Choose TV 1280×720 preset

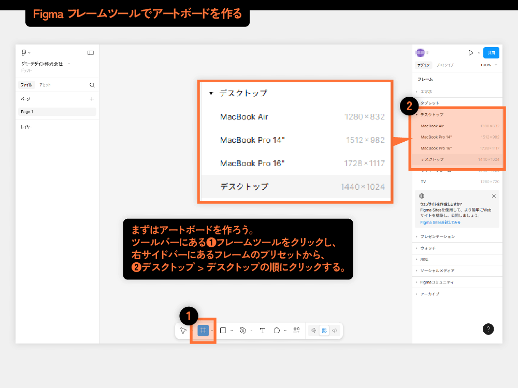[x=457, y=182]
